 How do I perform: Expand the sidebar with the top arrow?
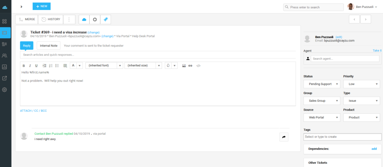point(22,7)
